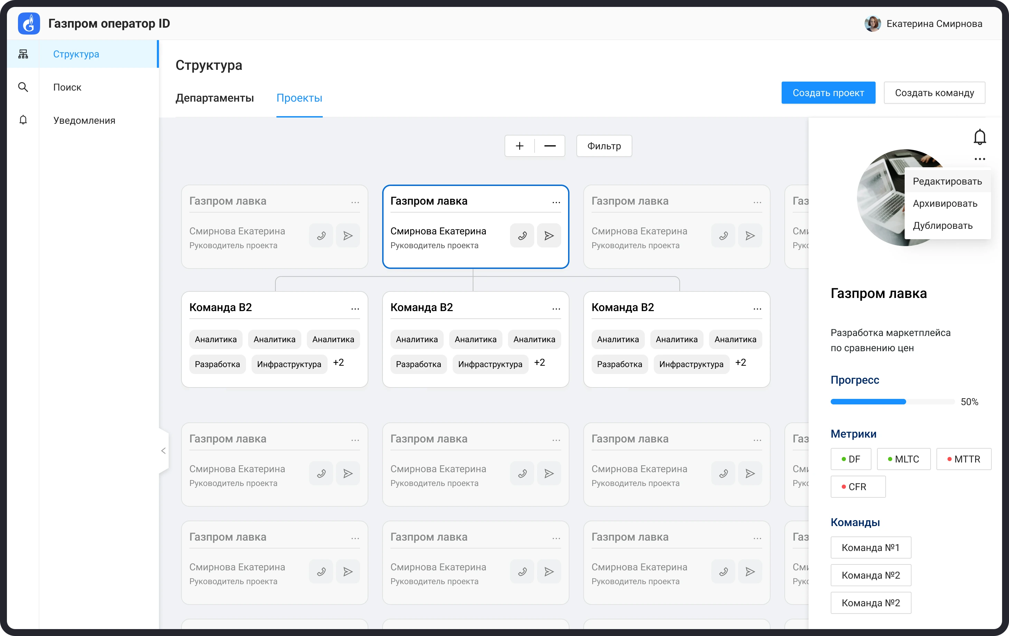Click the Разработка tag on the third Команда B2 card
Image resolution: width=1009 pixels, height=636 pixels.
pos(619,364)
